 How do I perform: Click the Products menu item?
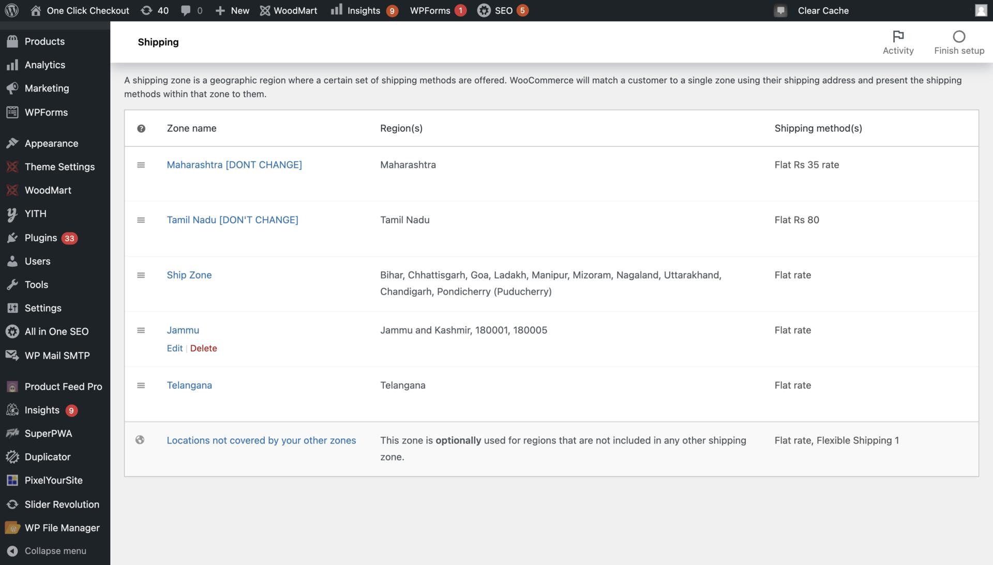[44, 41]
